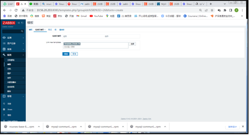Viewport: 249px width, 135px height.
Task: Click the 选择 select button
Action: click(132, 44)
